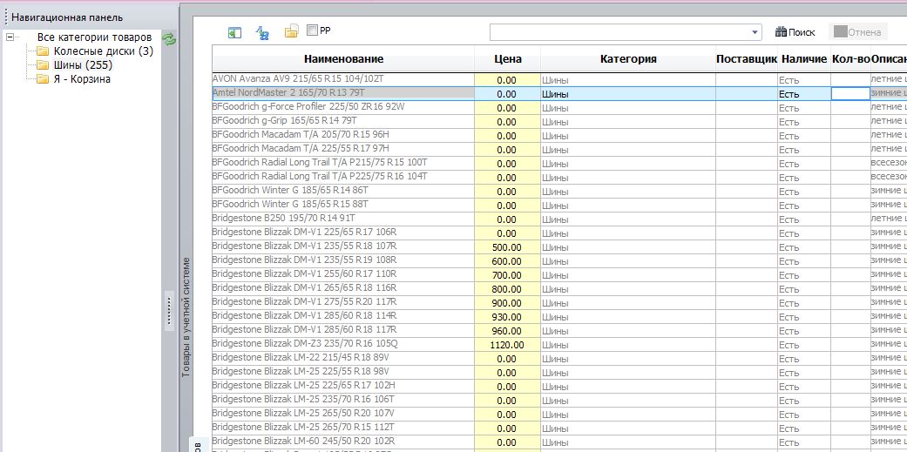Image resolution: width=907 pixels, height=452 pixels.
Task: Click into the search text field
Action: tap(619, 33)
